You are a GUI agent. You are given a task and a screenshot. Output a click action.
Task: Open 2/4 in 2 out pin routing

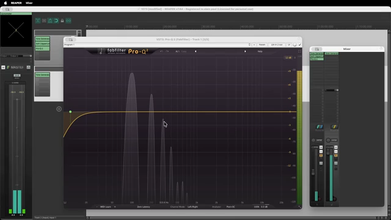(277, 45)
